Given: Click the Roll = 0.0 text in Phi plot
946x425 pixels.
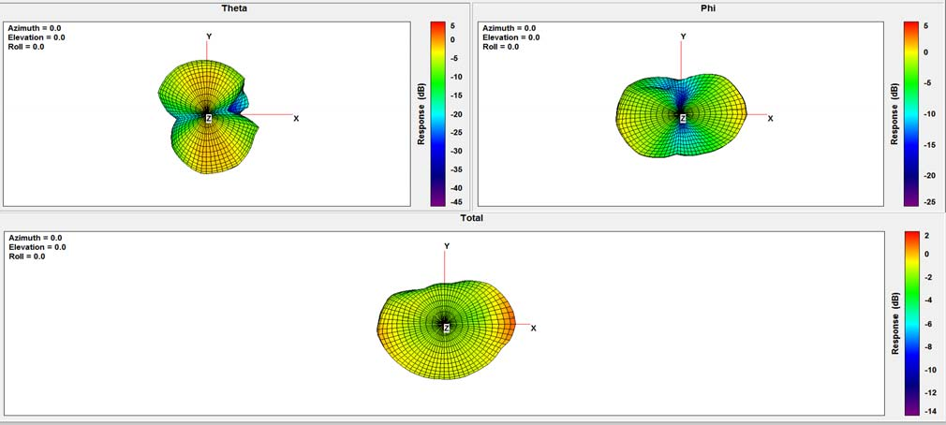Looking at the screenshot, I should [x=501, y=47].
